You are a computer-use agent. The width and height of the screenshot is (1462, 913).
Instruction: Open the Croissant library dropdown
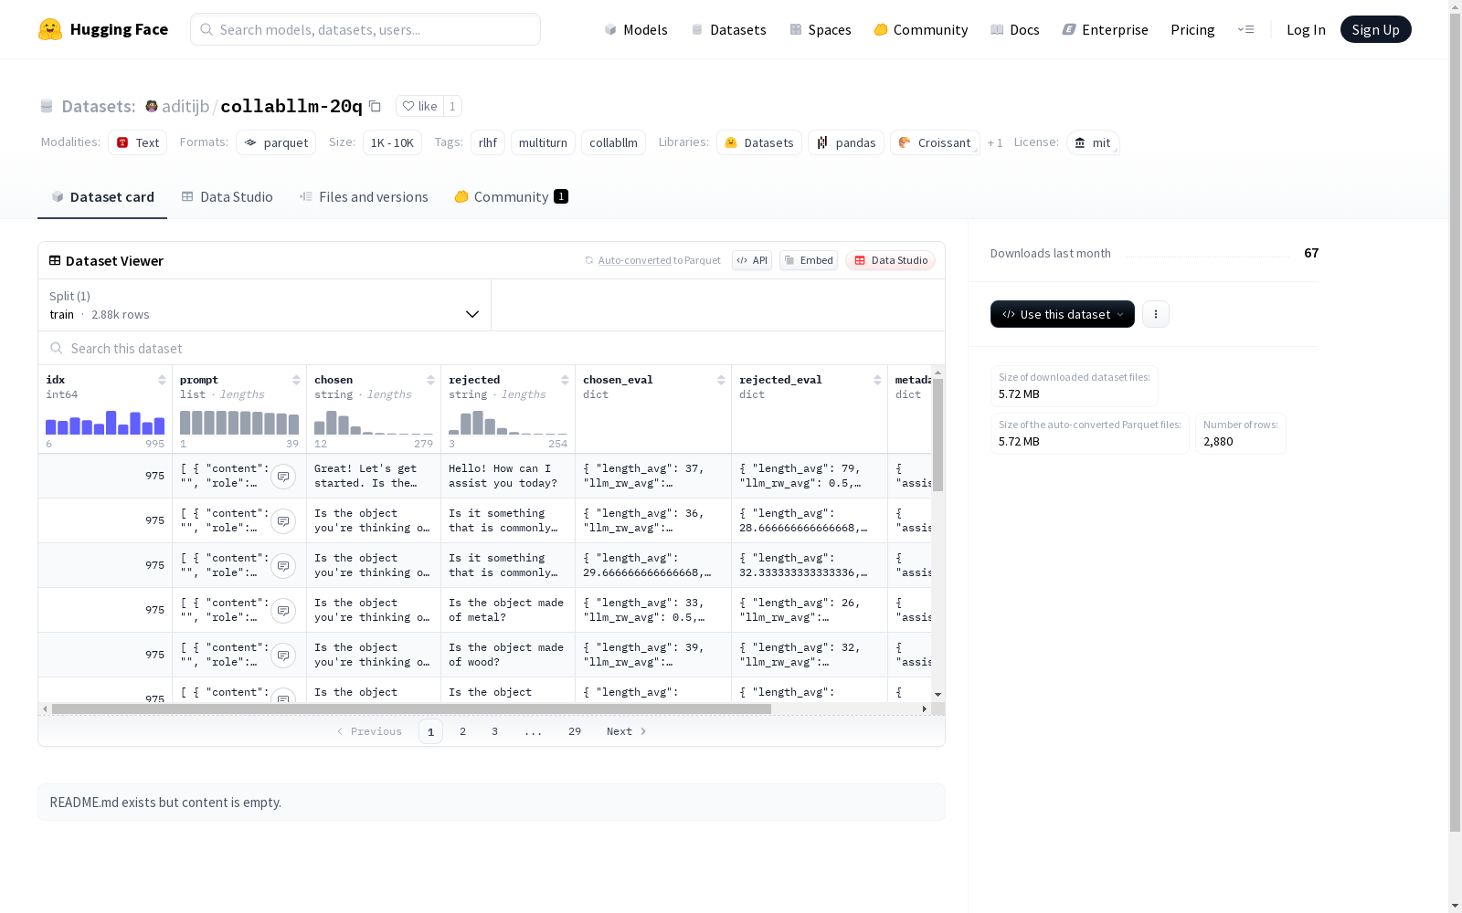935,142
